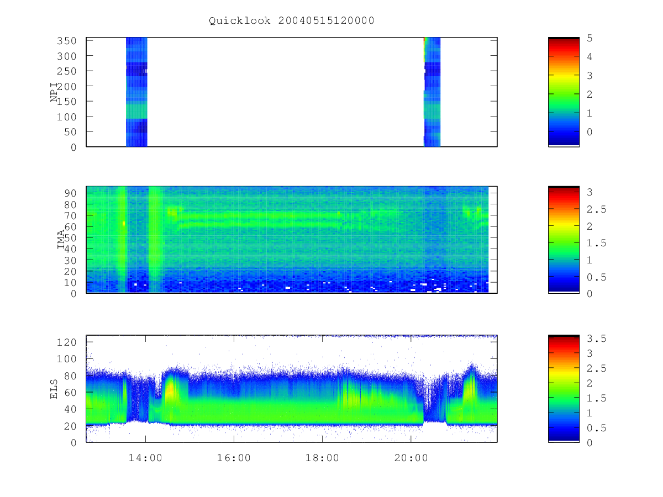Image resolution: width=663 pixels, height=497 pixels.
Task: Click the 5 label on the NPI colorbar
Action: [x=590, y=38]
